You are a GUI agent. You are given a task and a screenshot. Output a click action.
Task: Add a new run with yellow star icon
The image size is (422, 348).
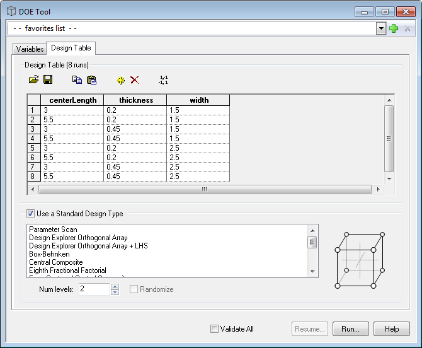click(x=120, y=80)
